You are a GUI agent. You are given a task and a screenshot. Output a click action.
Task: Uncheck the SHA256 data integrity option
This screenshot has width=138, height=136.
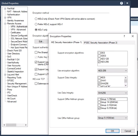point(99,84)
